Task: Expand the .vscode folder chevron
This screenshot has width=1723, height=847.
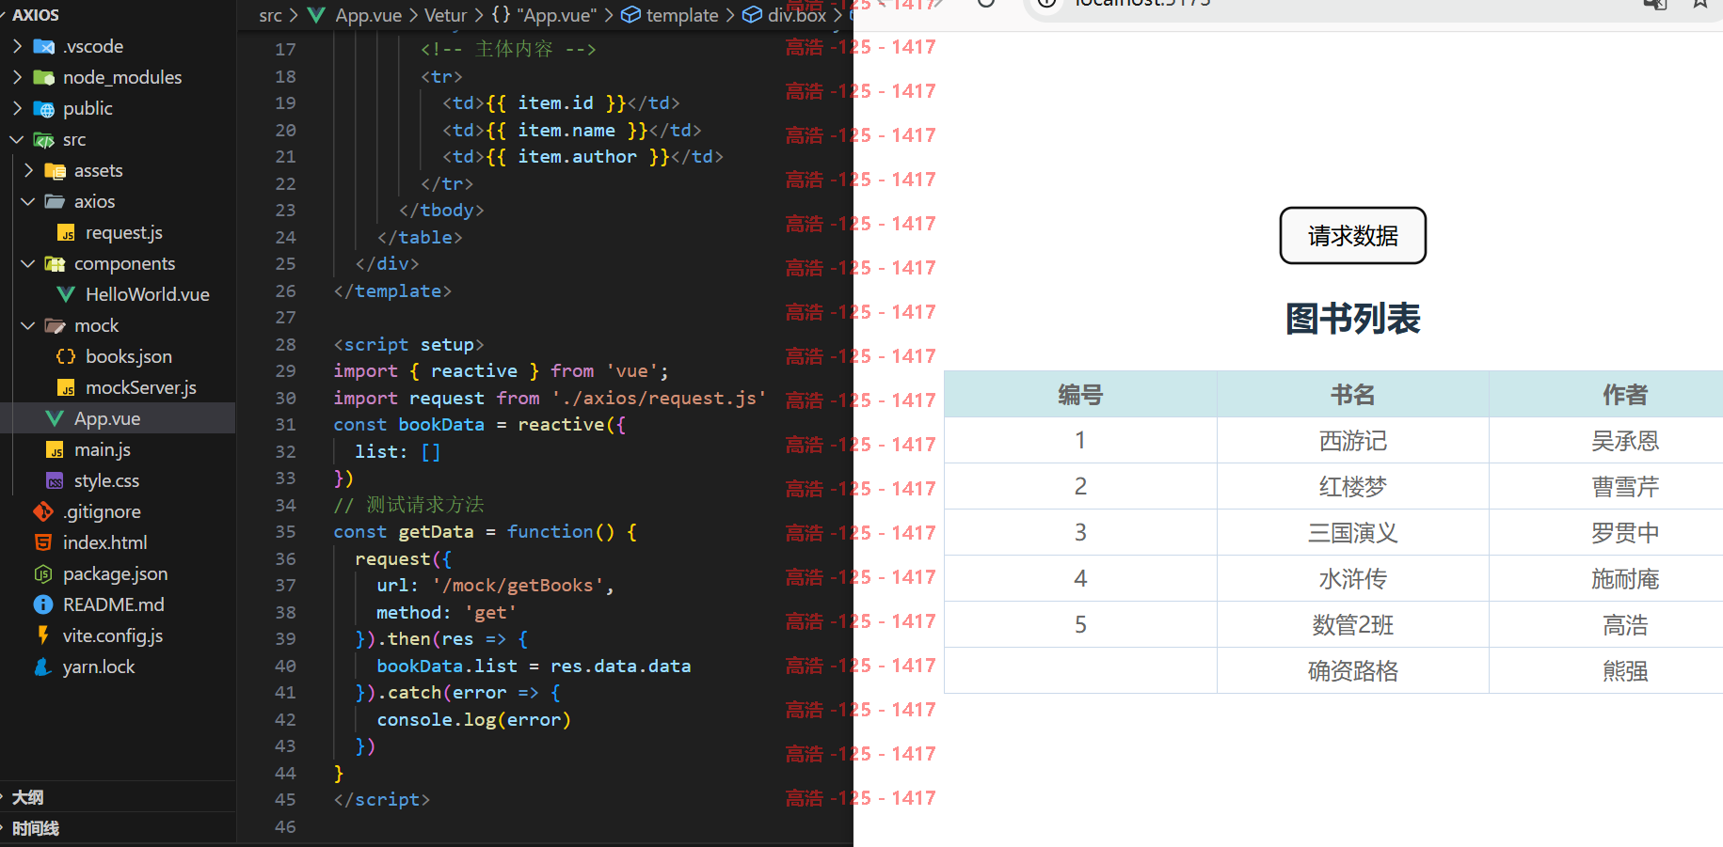Action: 17,46
